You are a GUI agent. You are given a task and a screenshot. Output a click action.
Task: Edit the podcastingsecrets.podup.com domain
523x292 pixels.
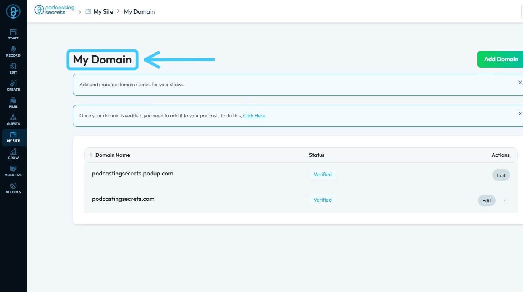501,175
